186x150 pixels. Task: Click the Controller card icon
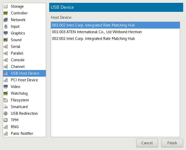pyautogui.click(x=6, y=13)
